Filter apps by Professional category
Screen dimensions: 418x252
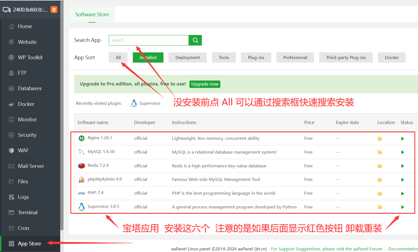pyautogui.click(x=295, y=57)
